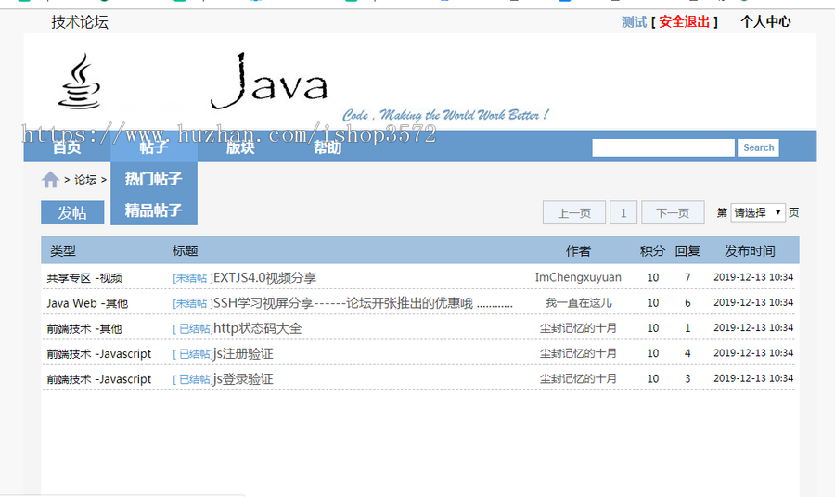Click the 类型 column header
The height and width of the screenshot is (497, 835).
[x=63, y=250]
